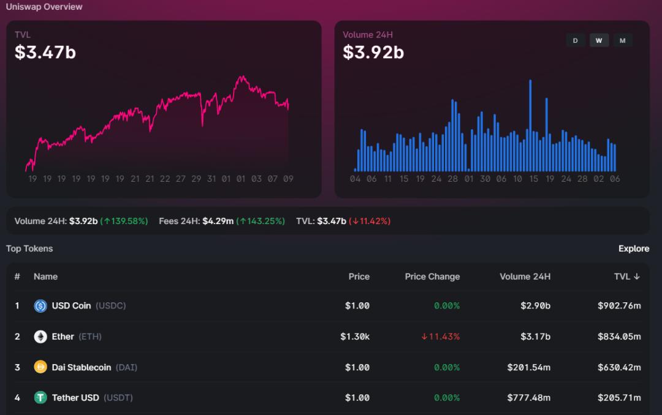Select the weekly (W) volume toggle
Screen dimensions: 662x415
tap(599, 40)
